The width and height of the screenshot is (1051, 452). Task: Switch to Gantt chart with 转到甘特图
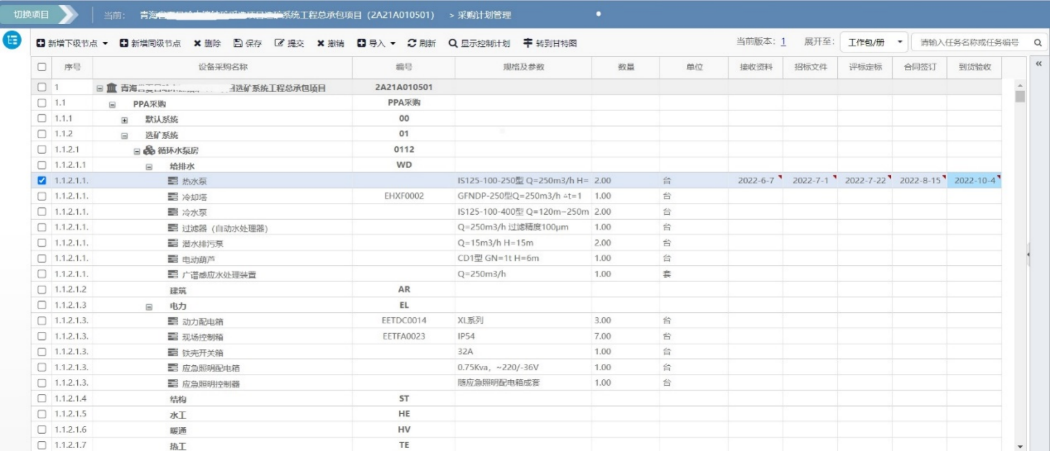(x=550, y=43)
